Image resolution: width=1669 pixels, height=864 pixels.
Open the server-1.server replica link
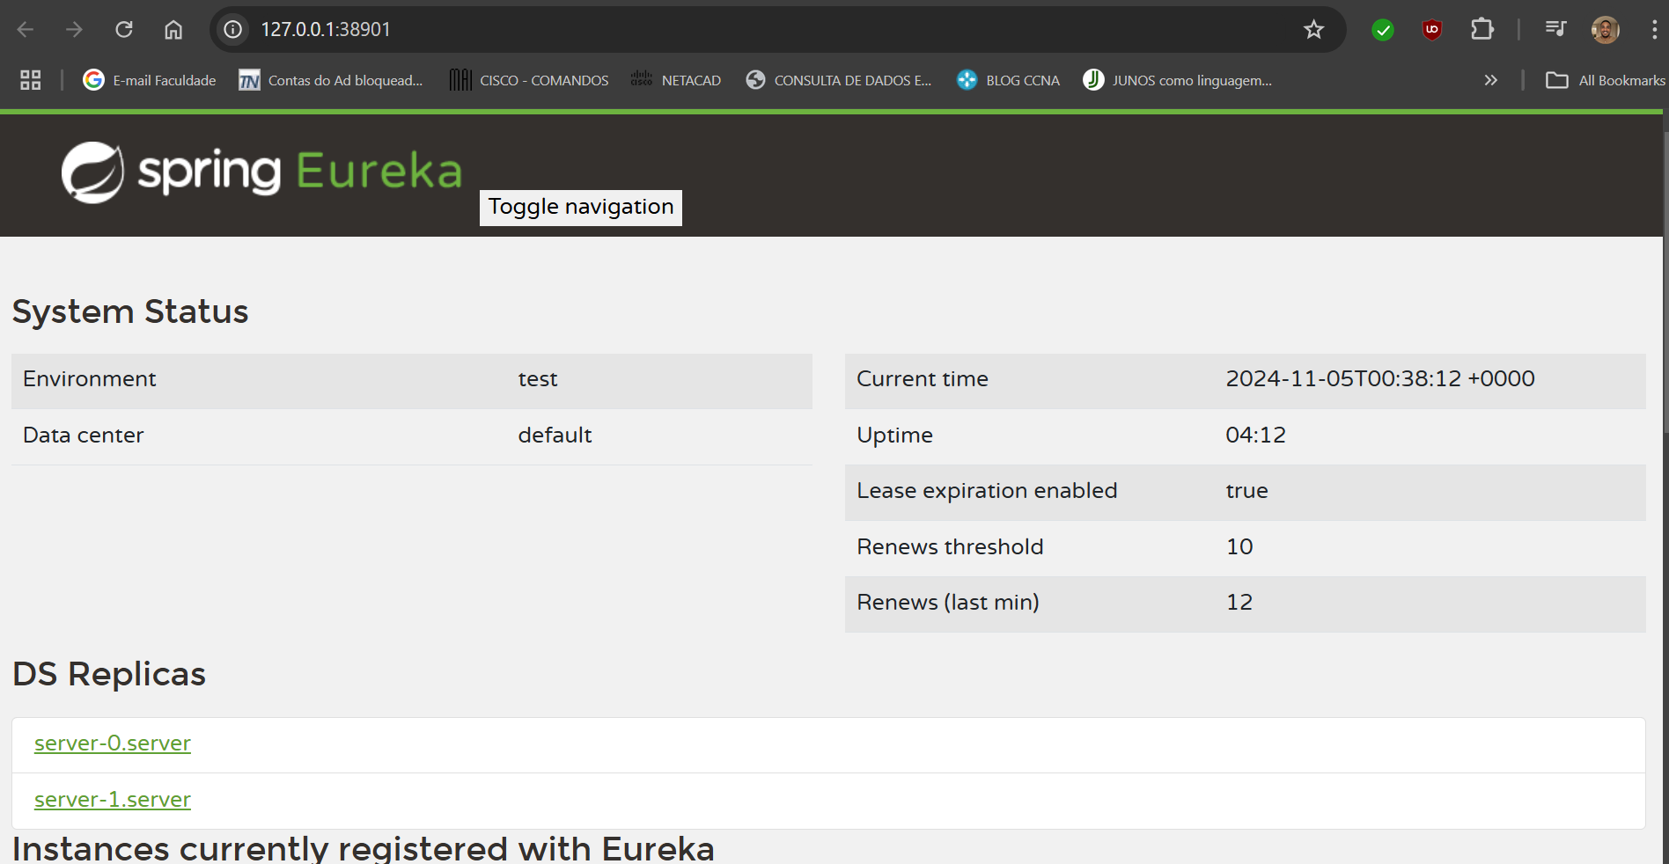click(x=113, y=800)
